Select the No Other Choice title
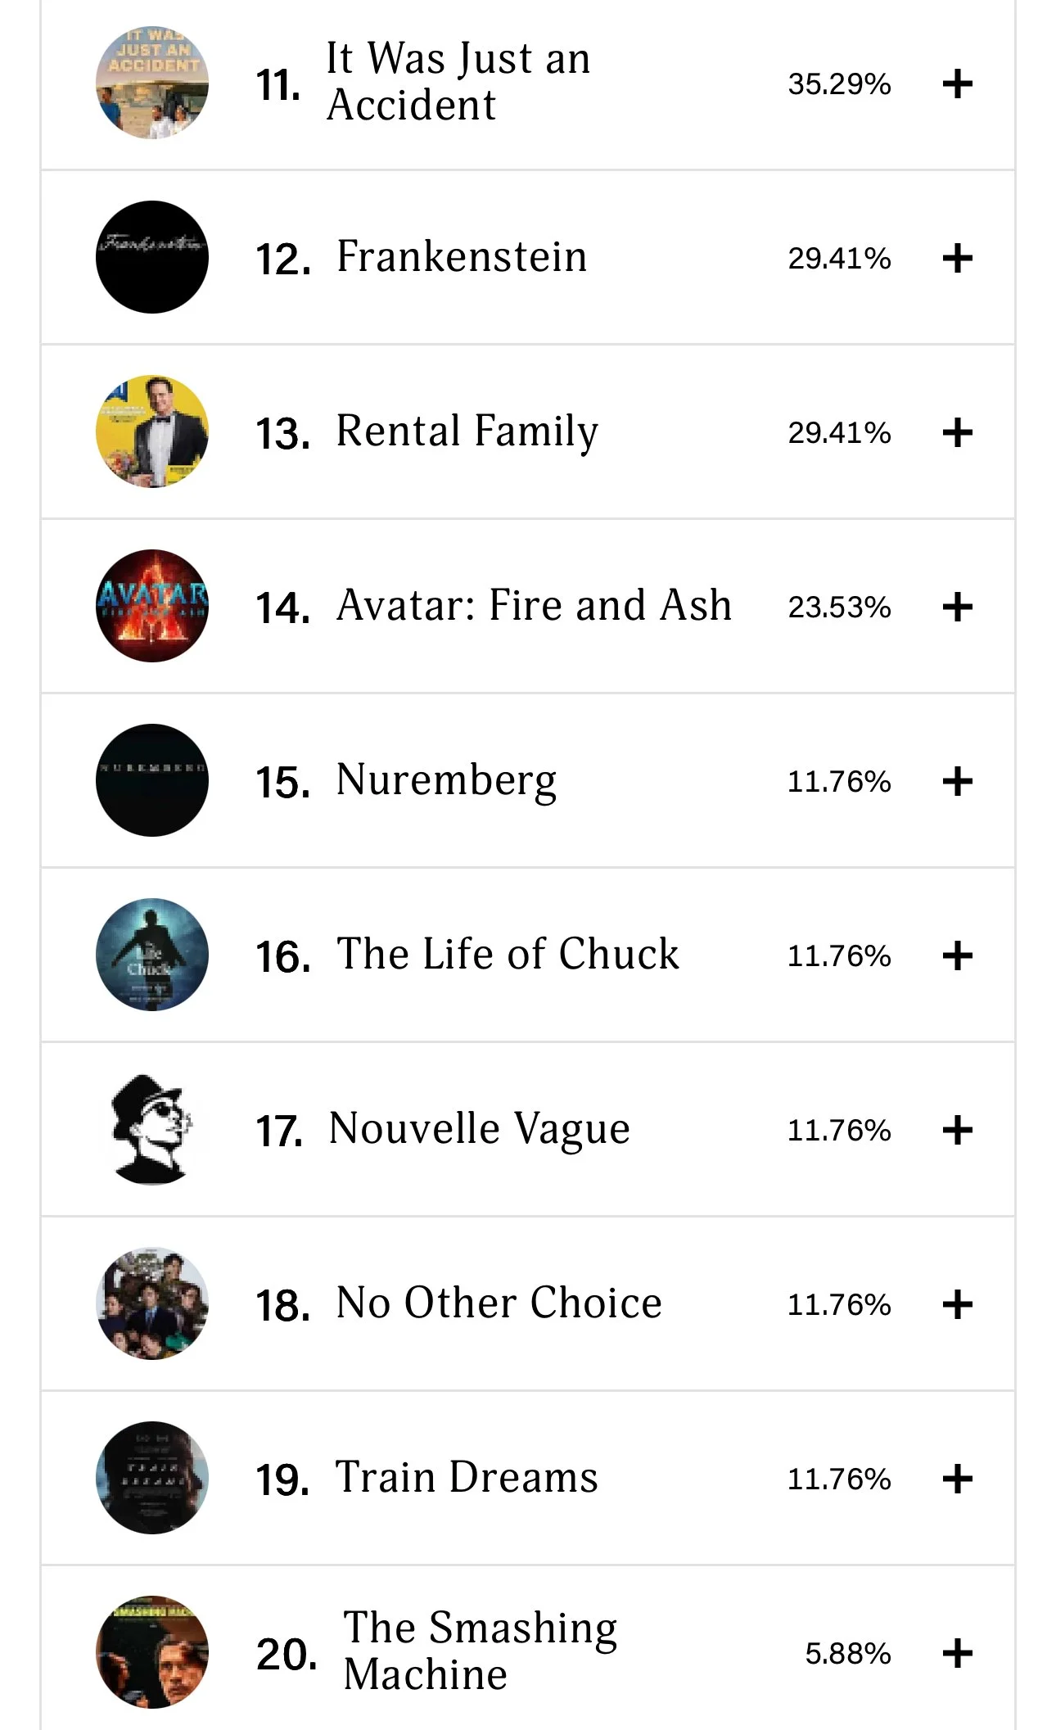1056x1730 pixels. 499,1303
